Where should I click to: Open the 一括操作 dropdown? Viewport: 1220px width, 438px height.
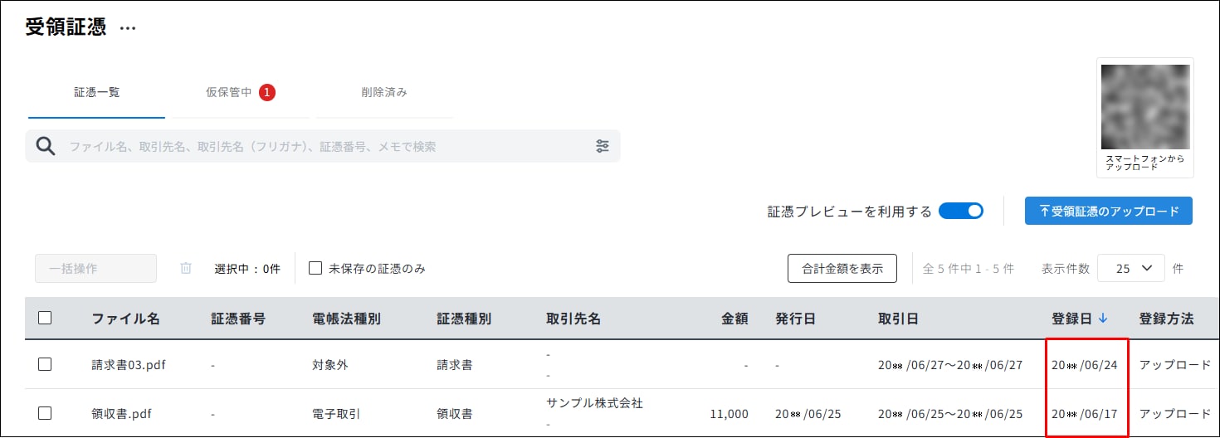click(x=95, y=268)
